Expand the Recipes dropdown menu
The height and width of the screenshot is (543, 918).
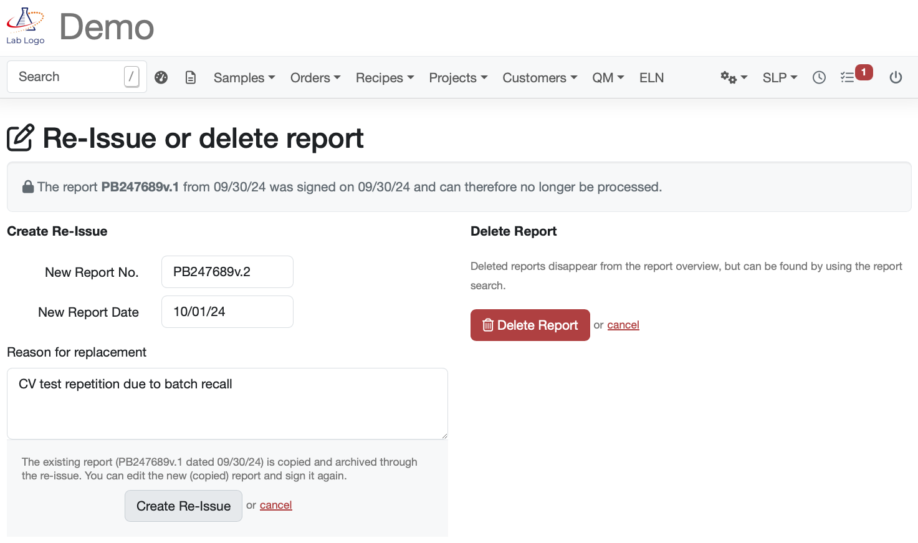(x=385, y=78)
